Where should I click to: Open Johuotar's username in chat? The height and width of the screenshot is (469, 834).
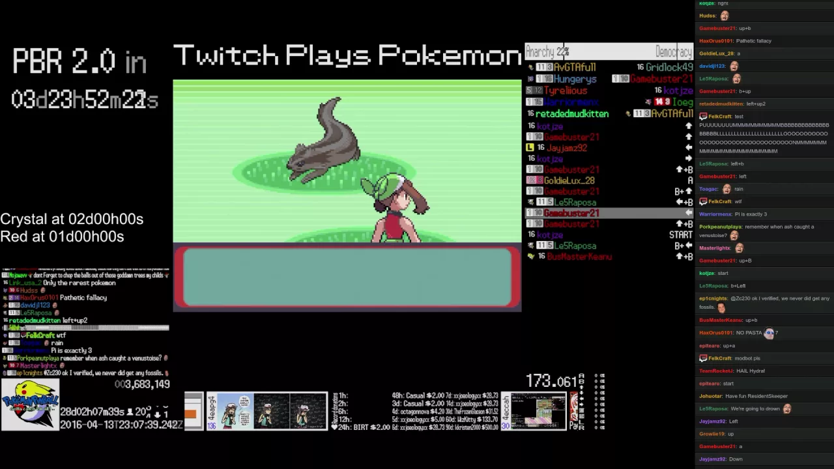[711, 397]
